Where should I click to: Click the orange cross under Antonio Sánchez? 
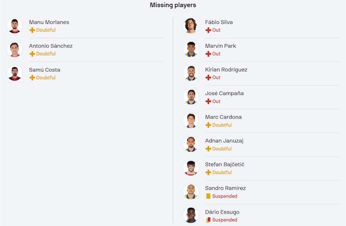tap(32, 53)
